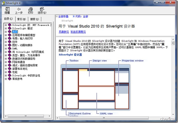Image resolution: width=178 pixels, height=123 pixels.
Task: Click the book icon beside 调试、错误处理和异常
Action: pos(10,65)
